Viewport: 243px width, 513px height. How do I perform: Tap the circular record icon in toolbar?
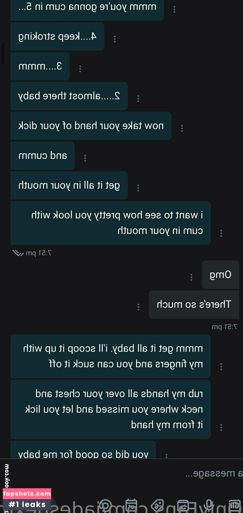(105, 505)
